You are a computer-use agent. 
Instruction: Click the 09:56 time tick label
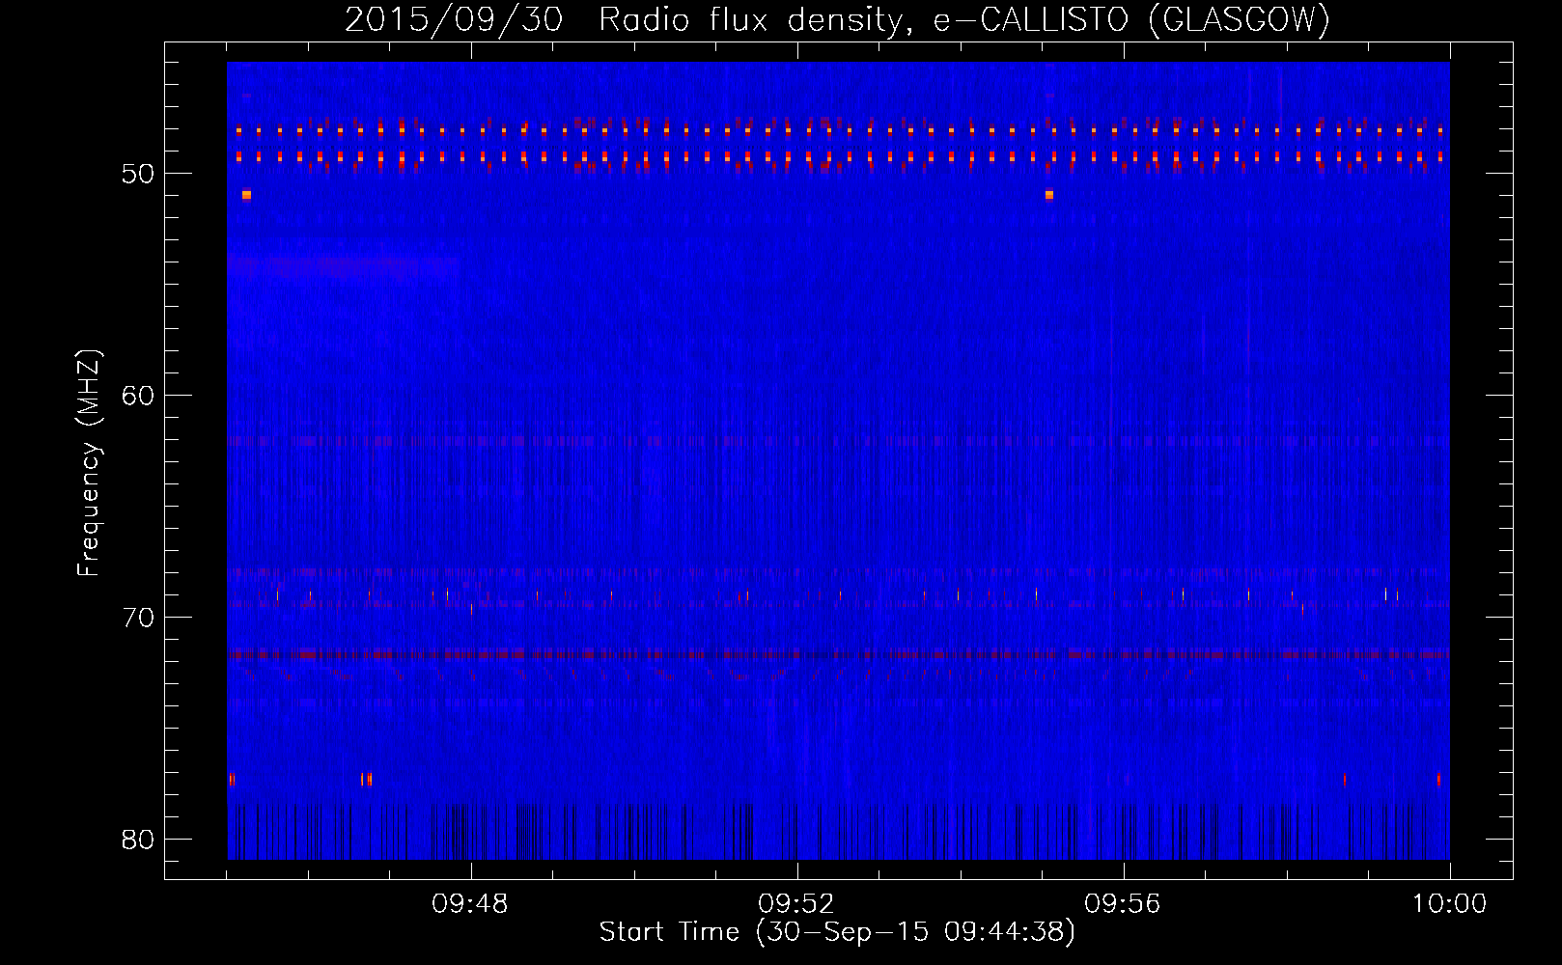point(1123,904)
